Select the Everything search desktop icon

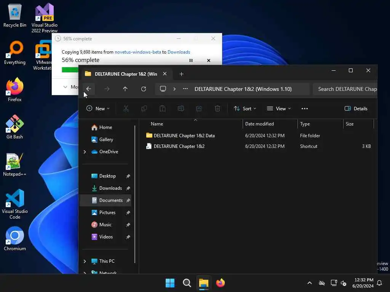coord(15,53)
